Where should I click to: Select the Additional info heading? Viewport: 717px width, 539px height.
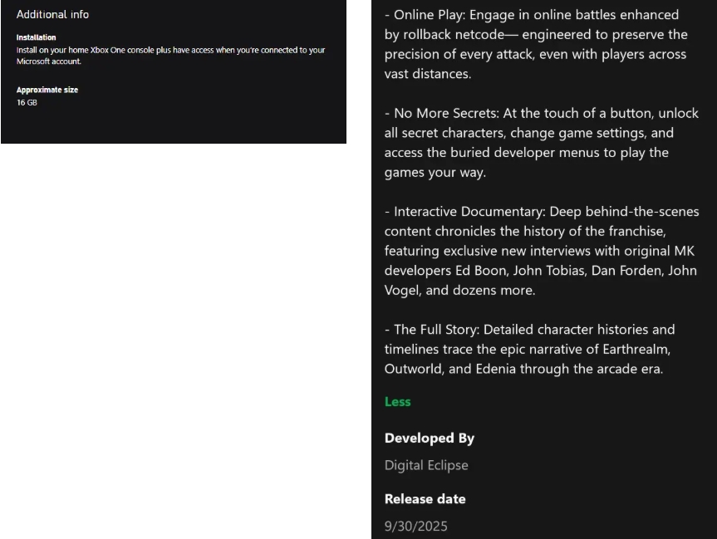tap(52, 14)
